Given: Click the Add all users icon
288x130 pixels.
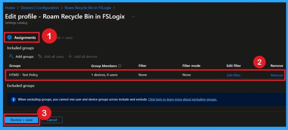Looking at the screenshot, I should [x=40, y=57].
